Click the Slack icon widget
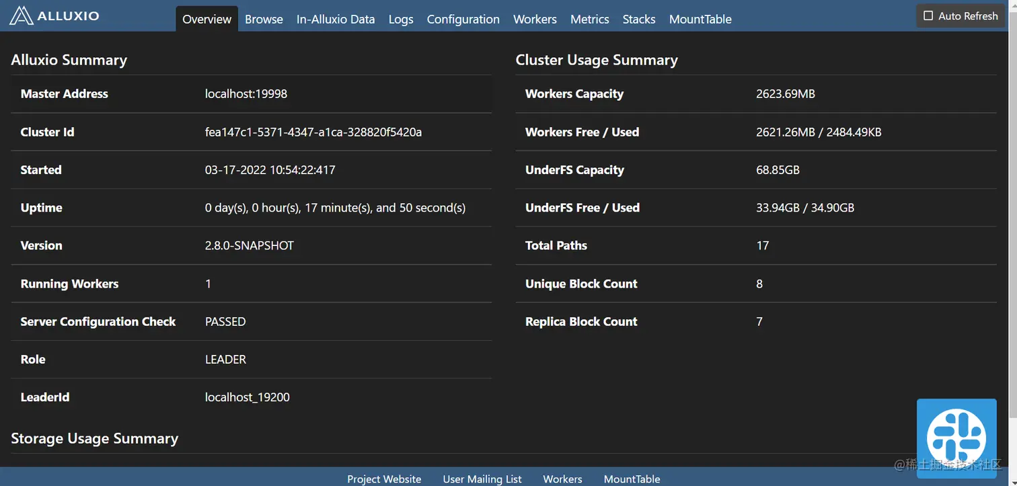The width and height of the screenshot is (1017, 486). coord(956,438)
